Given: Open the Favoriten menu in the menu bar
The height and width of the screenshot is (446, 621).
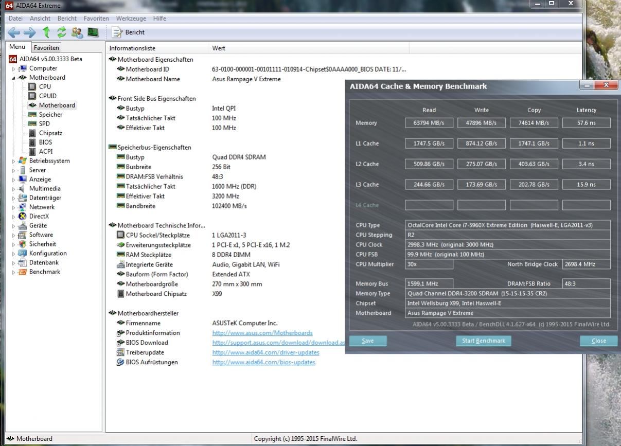Looking at the screenshot, I should 96,18.
